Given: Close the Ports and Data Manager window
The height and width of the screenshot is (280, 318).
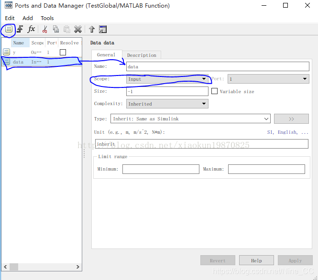Looking at the screenshot, I should click(307, 5).
